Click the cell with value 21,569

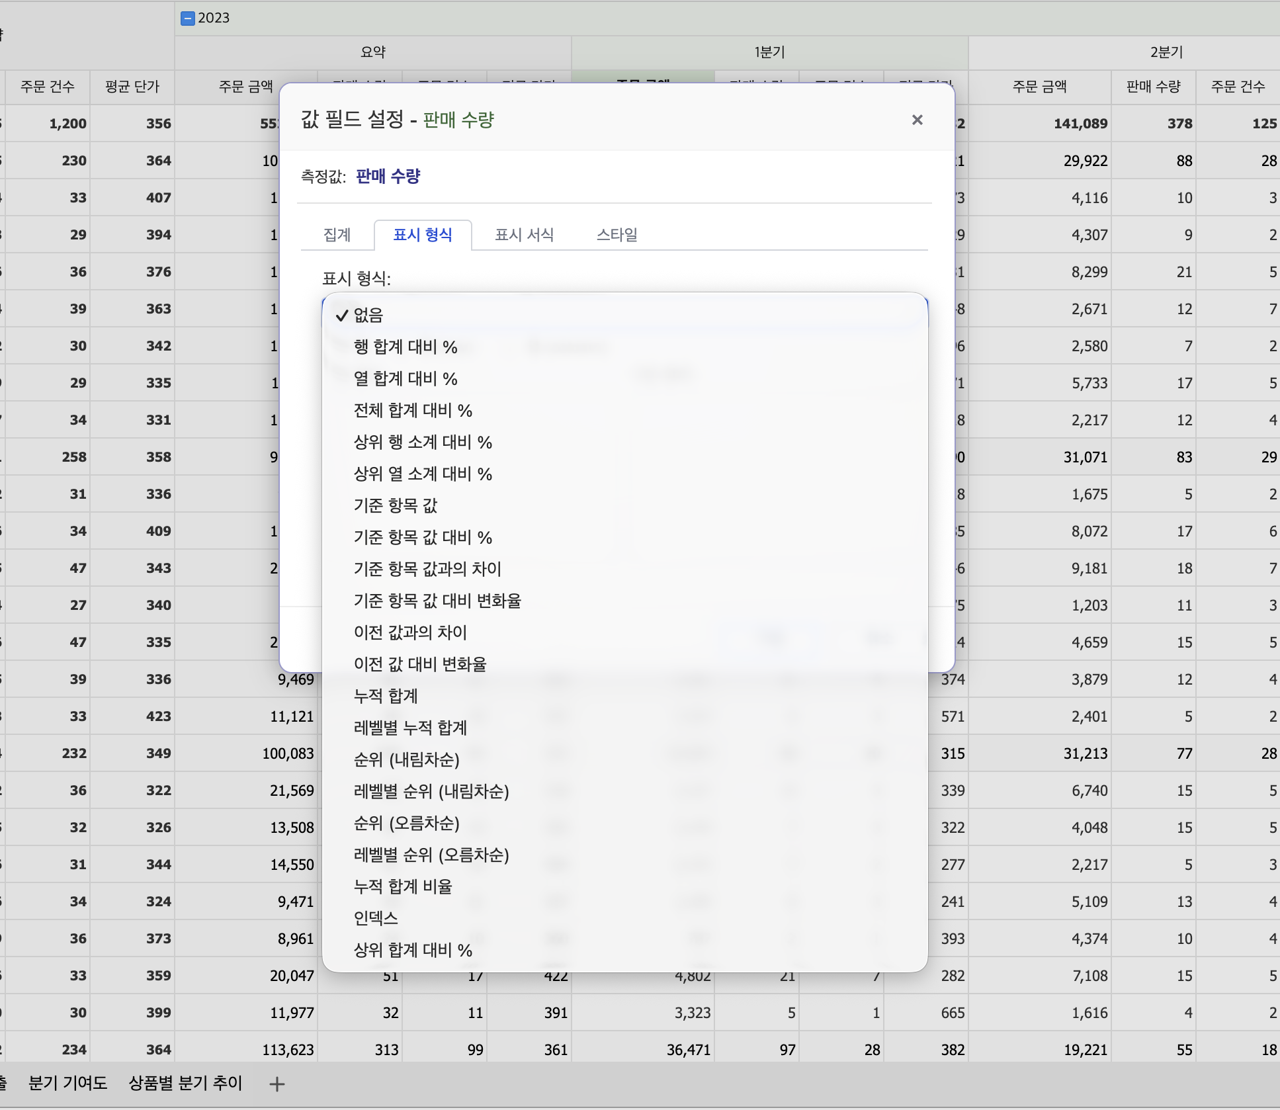[246, 790]
